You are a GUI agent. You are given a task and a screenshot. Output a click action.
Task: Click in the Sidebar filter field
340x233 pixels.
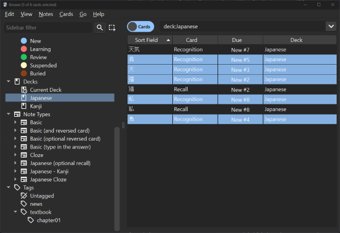48,28
